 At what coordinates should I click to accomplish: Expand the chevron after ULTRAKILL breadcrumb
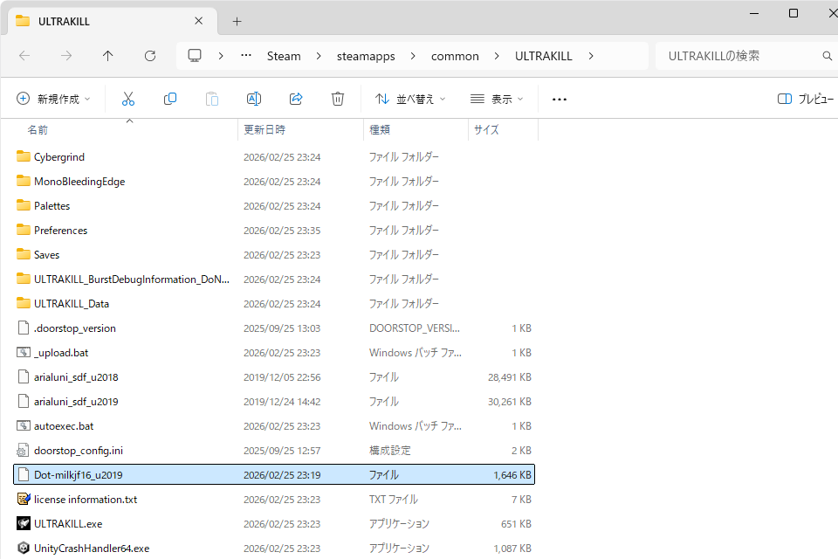[x=591, y=56]
